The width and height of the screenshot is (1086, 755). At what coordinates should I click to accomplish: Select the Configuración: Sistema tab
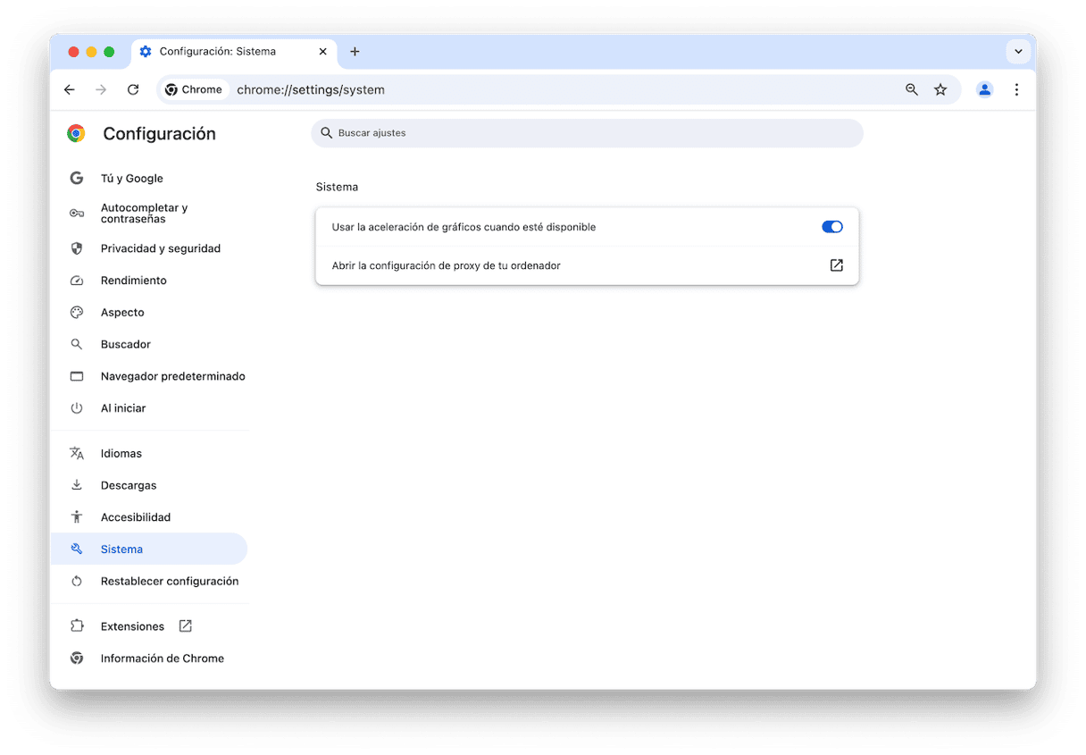[234, 52]
